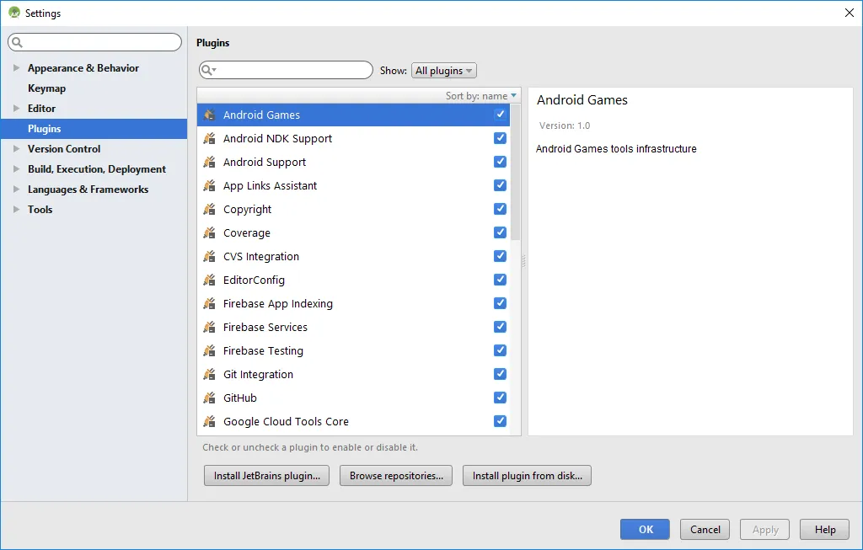Open the Sort by name dropdown
The height and width of the screenshot is (550, 863).
coord(481,96)
